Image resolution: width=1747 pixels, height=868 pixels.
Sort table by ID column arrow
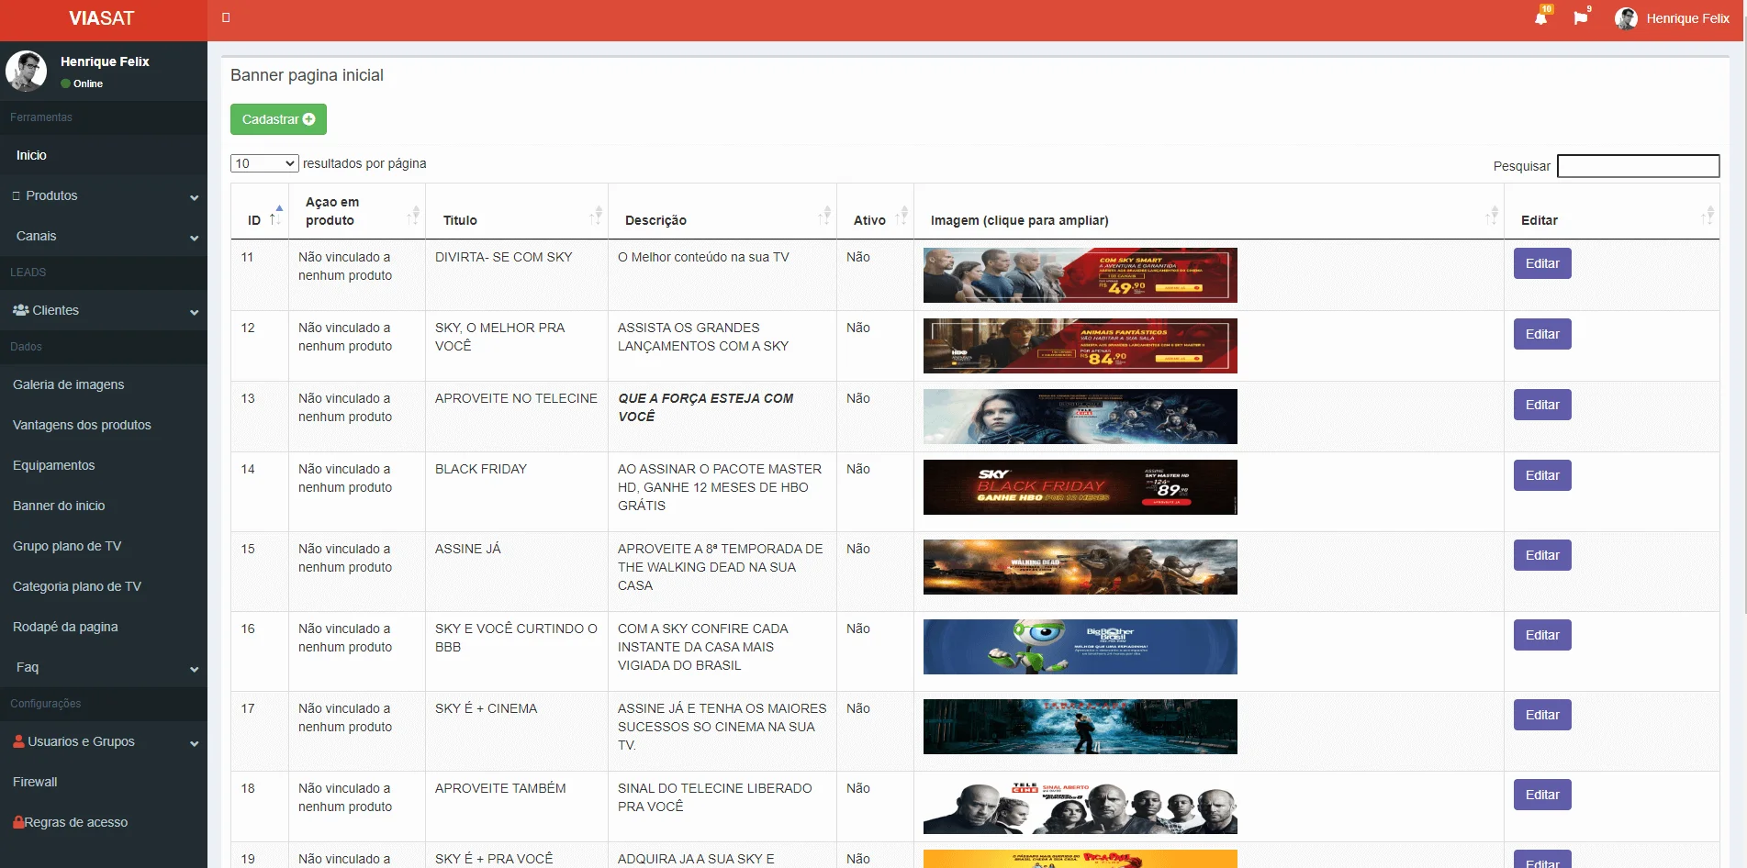[x=275, y=214]
